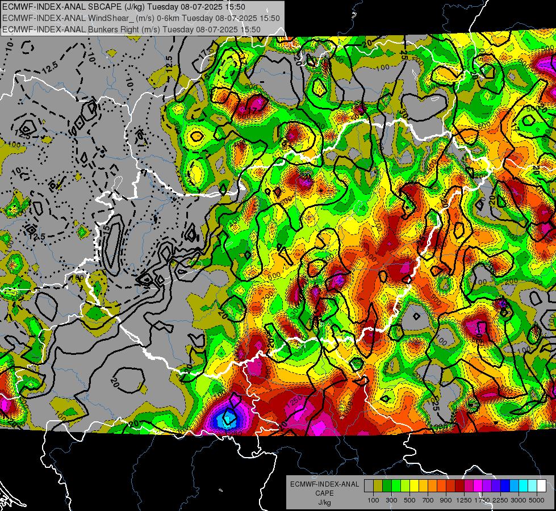The height and width of the screenshot is (511, 556).
Task: Click the 2250 tick label under legend
Action: pyautogui.click(x=500, y=500)
